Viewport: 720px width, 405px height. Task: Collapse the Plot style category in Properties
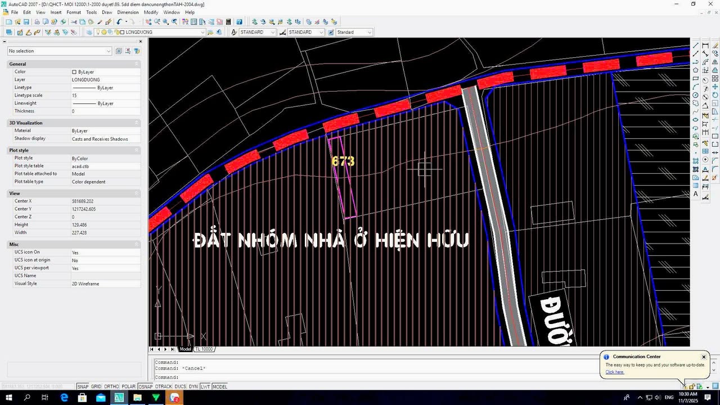click(136, 150)
